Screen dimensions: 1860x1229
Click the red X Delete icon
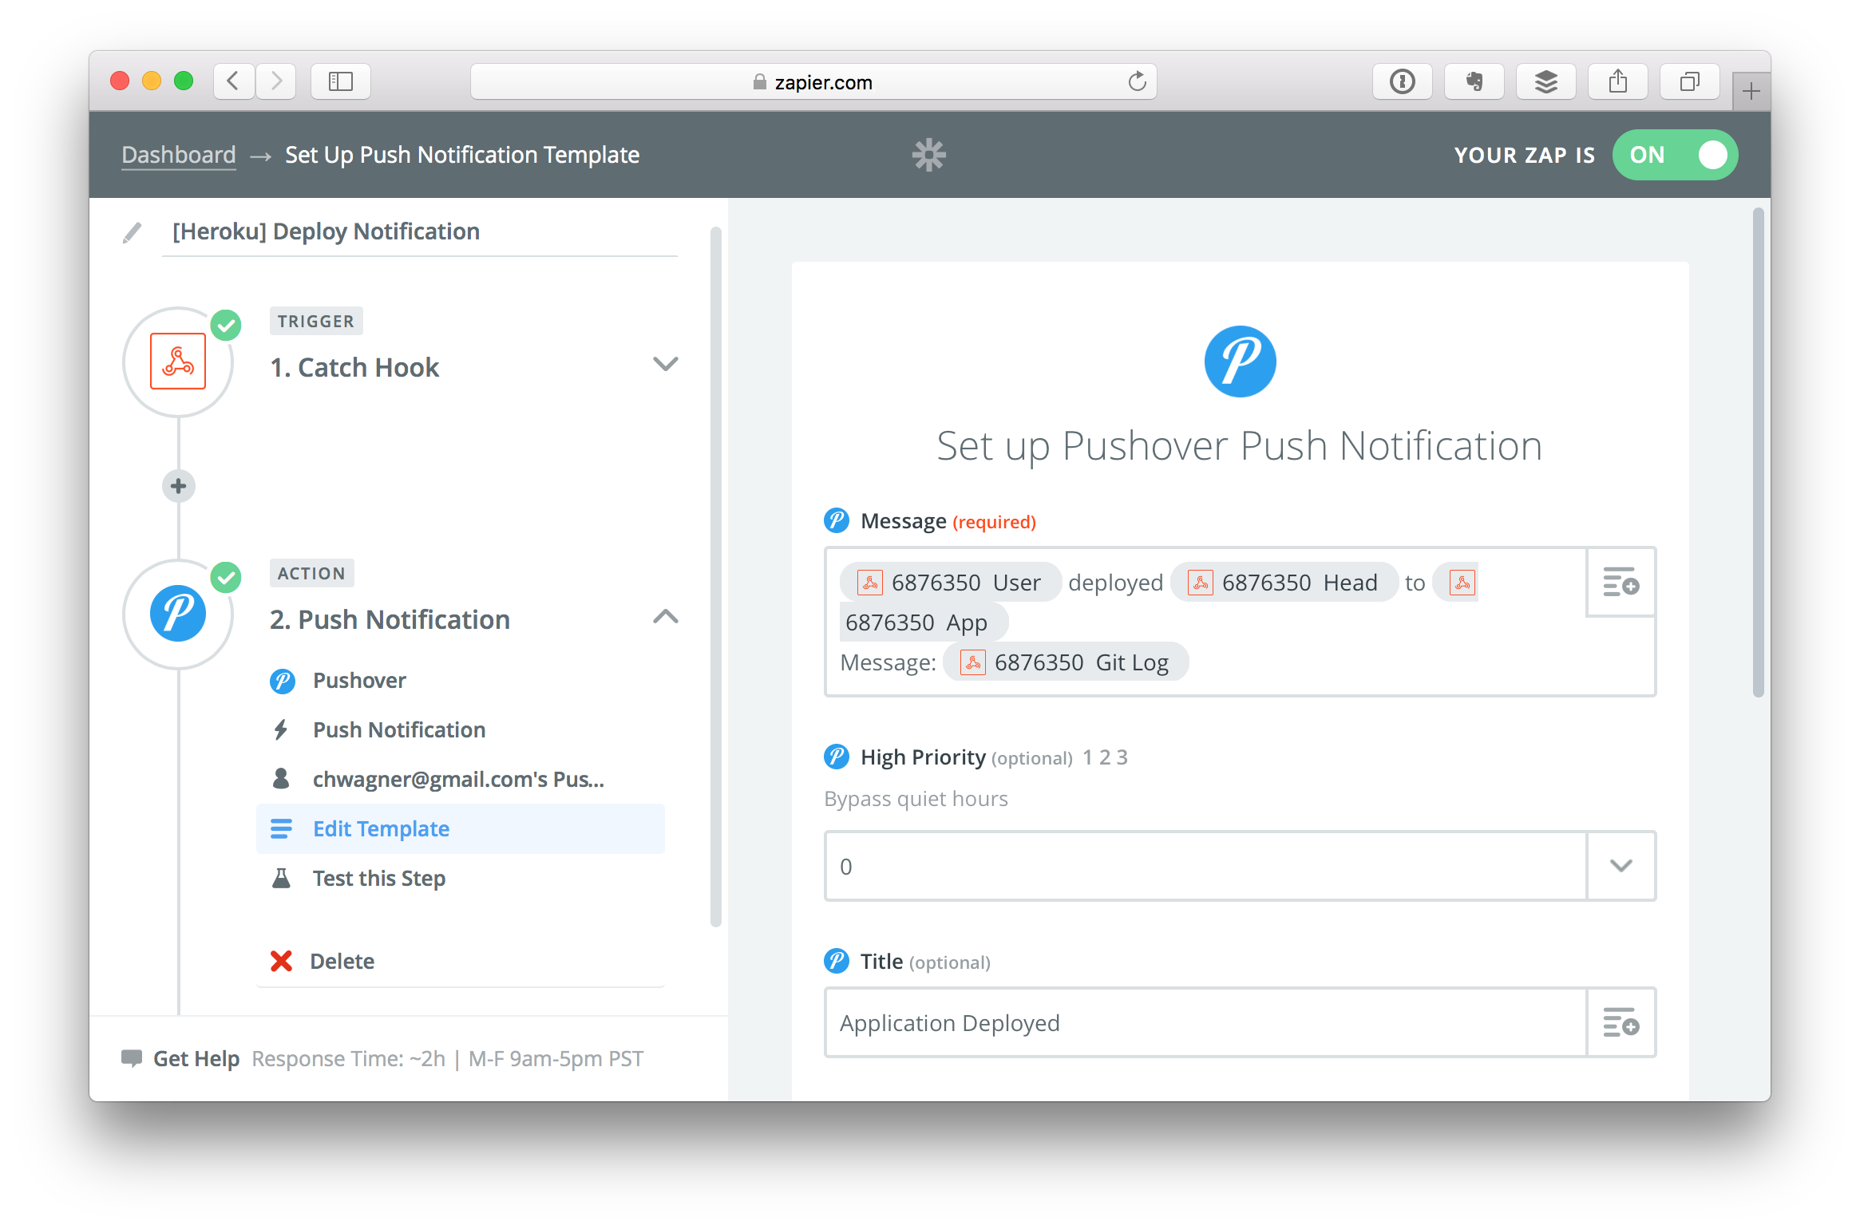[281, 961]
